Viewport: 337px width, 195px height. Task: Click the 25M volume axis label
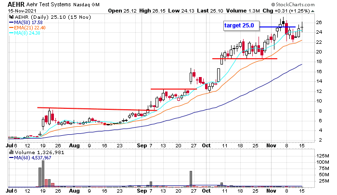pos(324,181)
